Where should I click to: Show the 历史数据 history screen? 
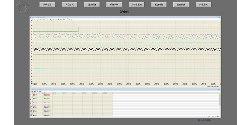pos(181,4)
